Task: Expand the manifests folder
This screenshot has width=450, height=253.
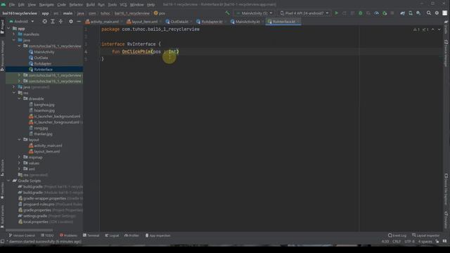Action: tap(14, 34)
